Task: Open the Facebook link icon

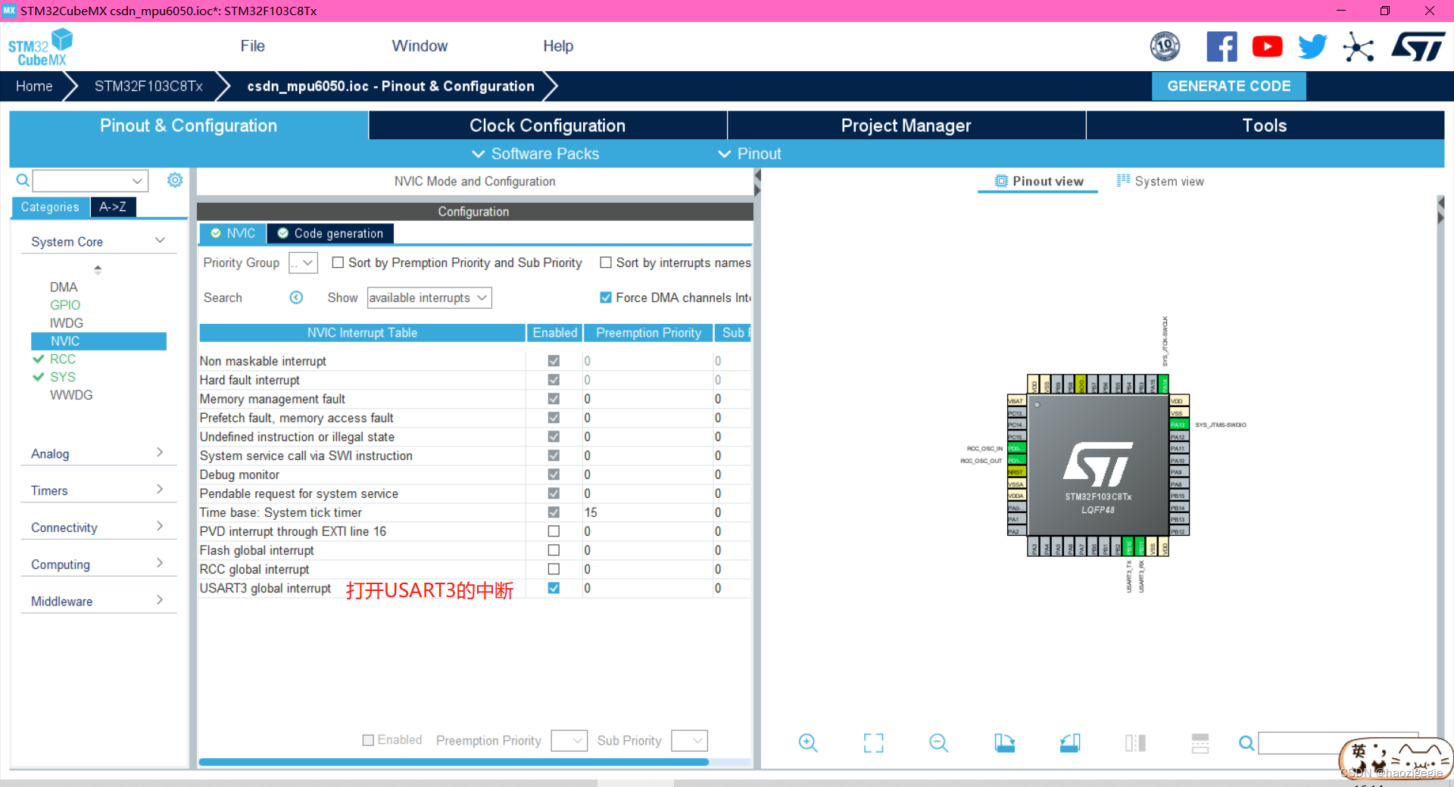Action: (x=1222, y=47)
